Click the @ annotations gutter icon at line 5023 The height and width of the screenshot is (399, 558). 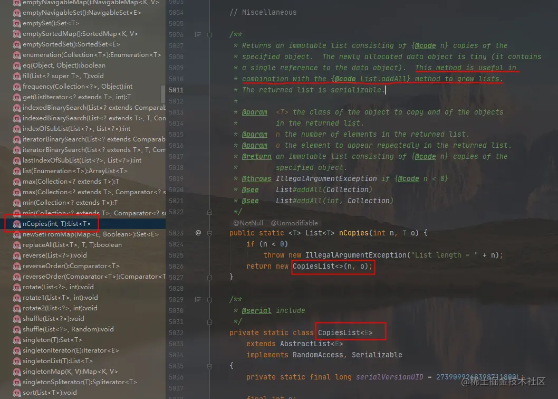click(x=198, y=233)
